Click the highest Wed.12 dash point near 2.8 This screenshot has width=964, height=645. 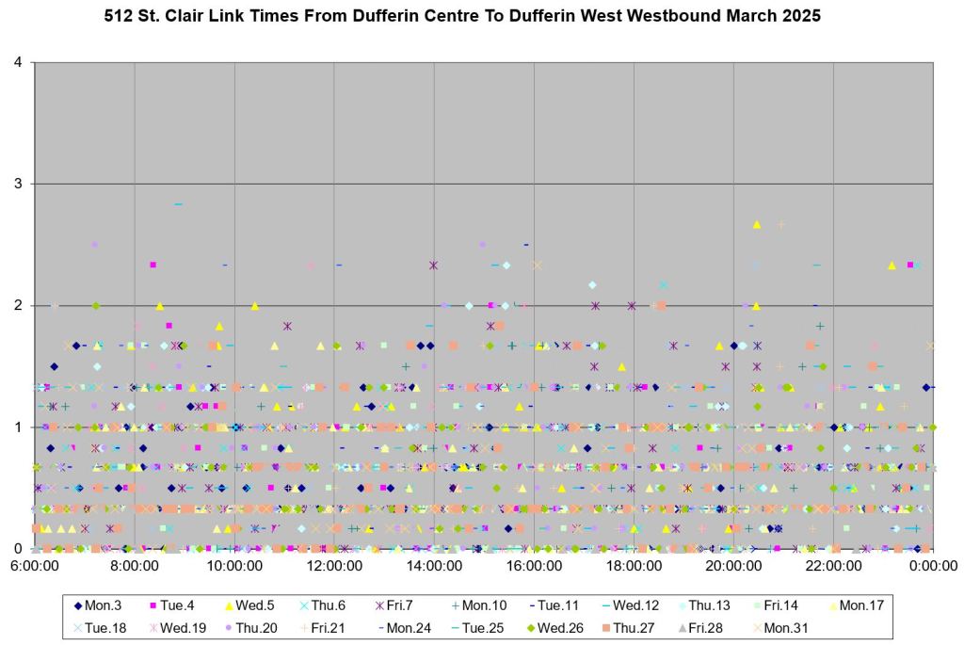pos(178,203)
